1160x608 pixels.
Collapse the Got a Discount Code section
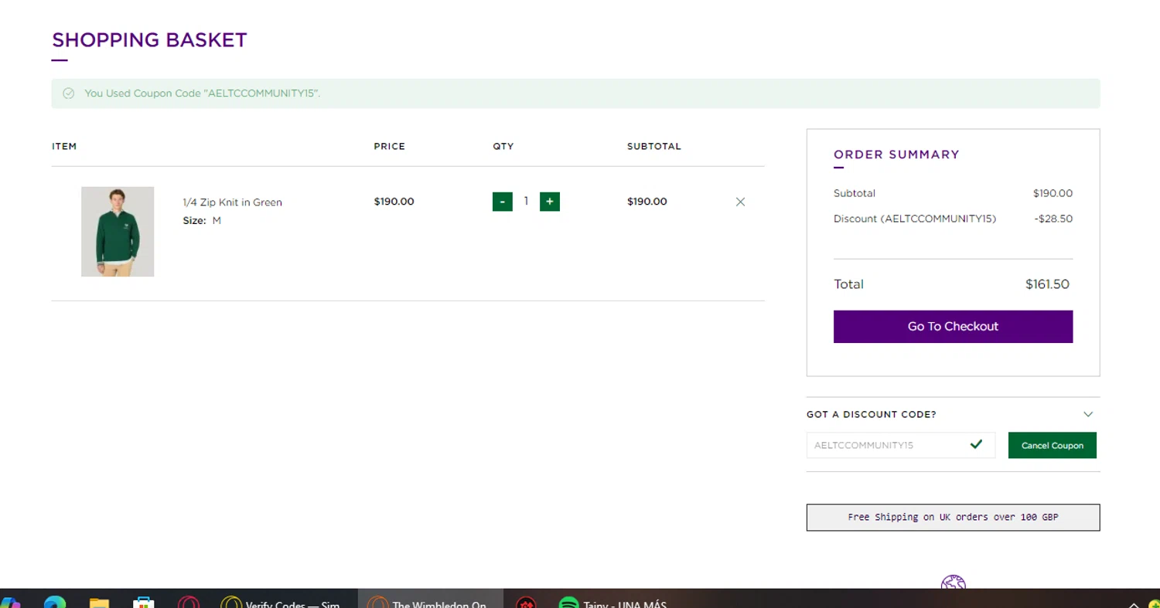[x=1088, y=414]
